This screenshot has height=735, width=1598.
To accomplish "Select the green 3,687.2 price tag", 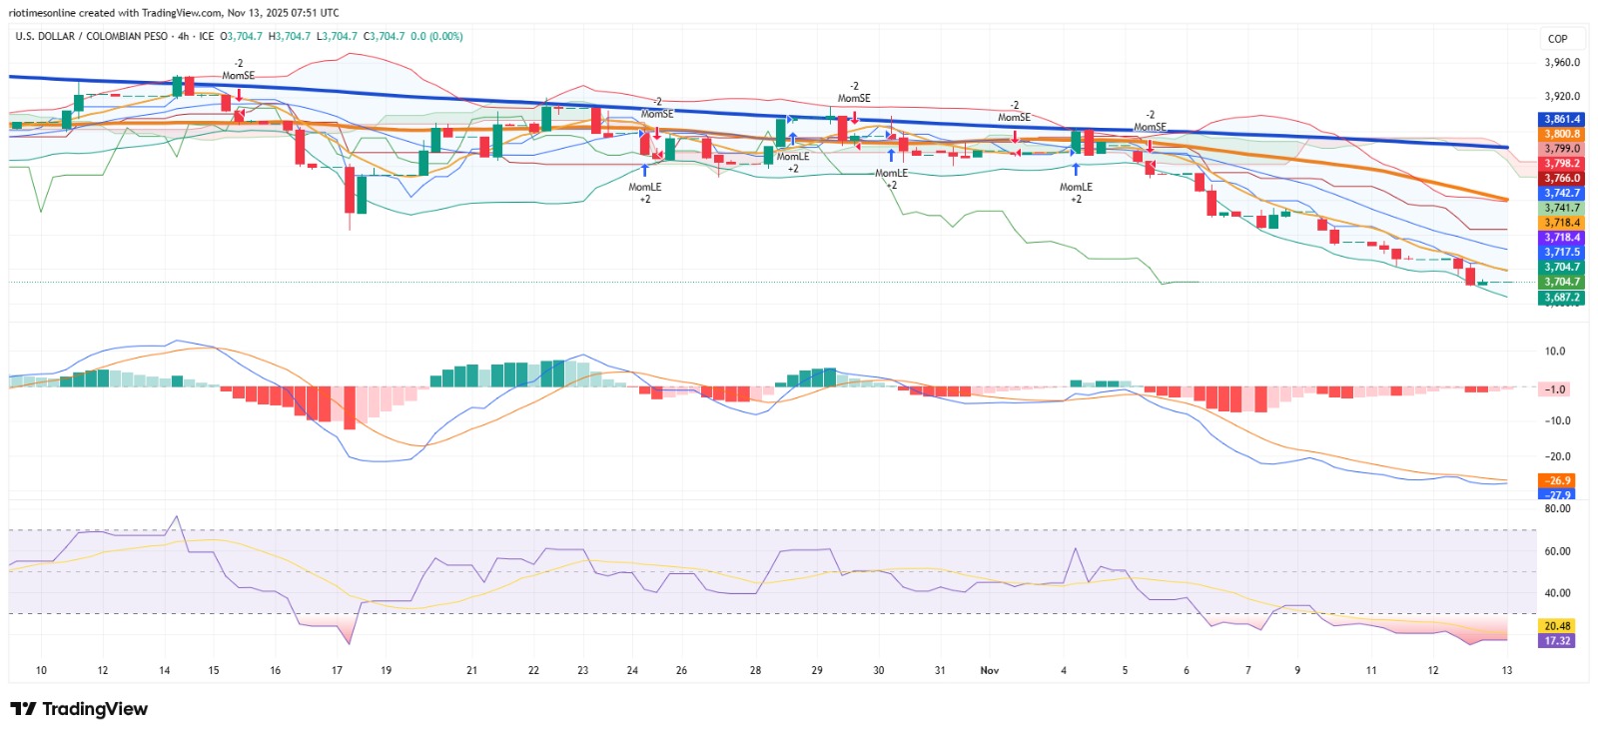I will coord(1562,298).
